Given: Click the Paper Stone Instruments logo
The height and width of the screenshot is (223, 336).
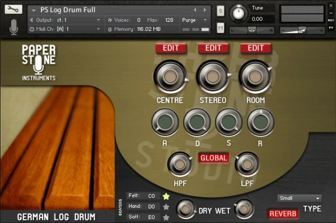Looking at the screenshot, I should pos(39,62).
